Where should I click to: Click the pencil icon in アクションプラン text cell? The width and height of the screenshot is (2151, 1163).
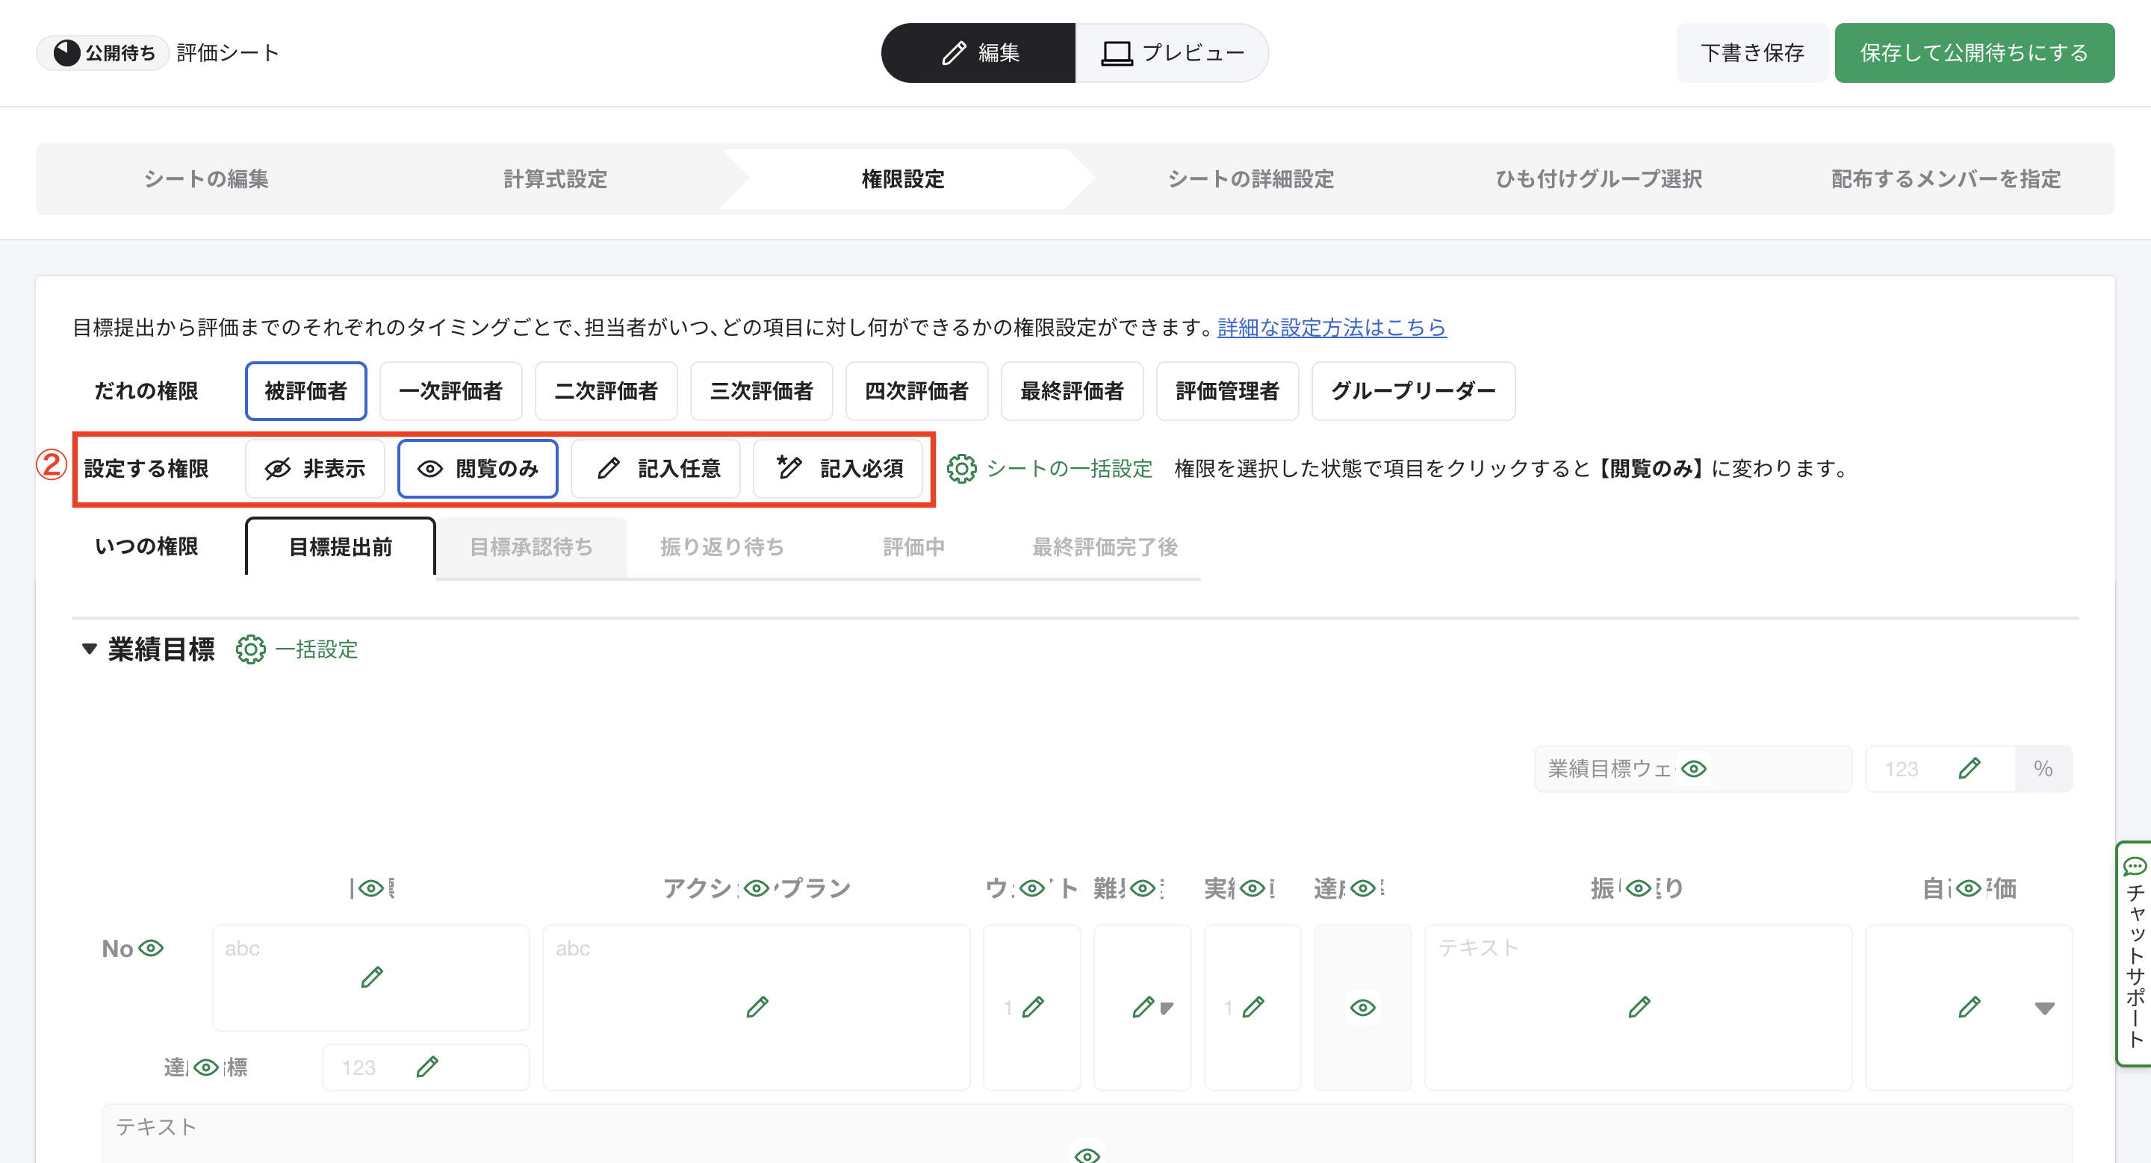[x=757, y=1007]
